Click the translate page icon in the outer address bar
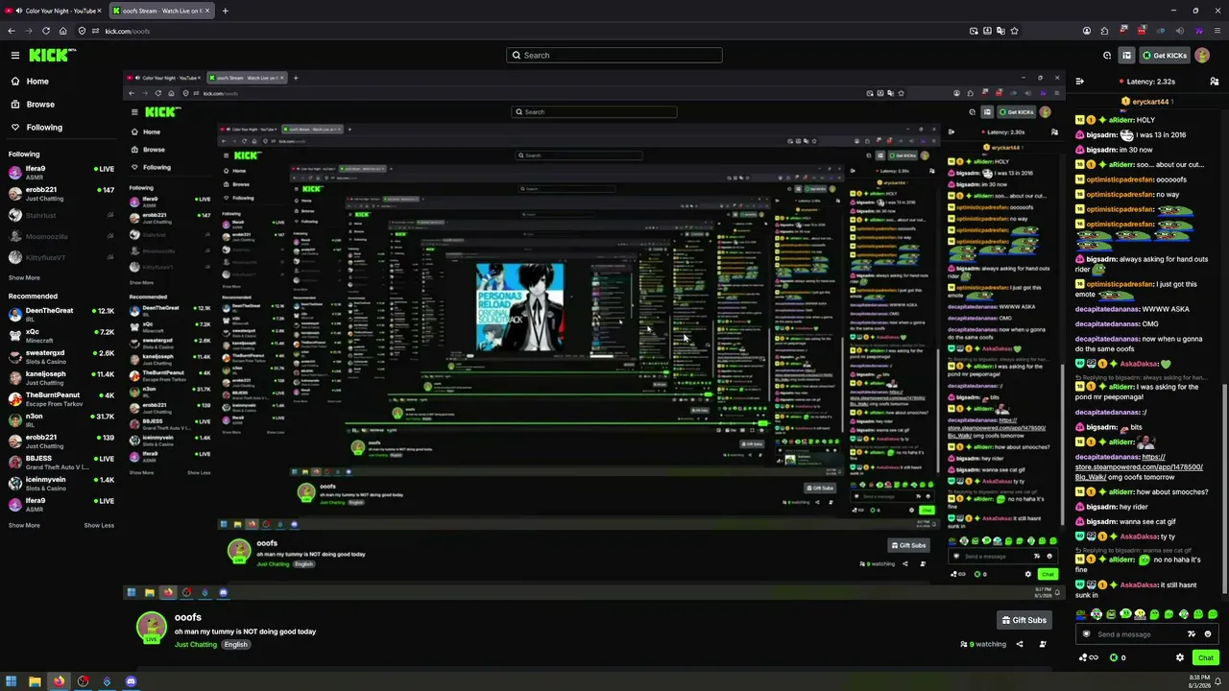Screen dimensions: 1229x691 coord(1000,31)
